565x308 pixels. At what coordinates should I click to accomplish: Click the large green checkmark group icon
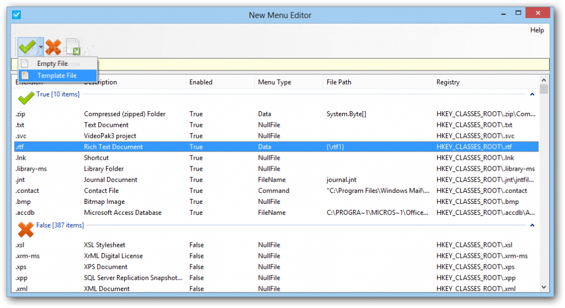(x=26, y=98)
